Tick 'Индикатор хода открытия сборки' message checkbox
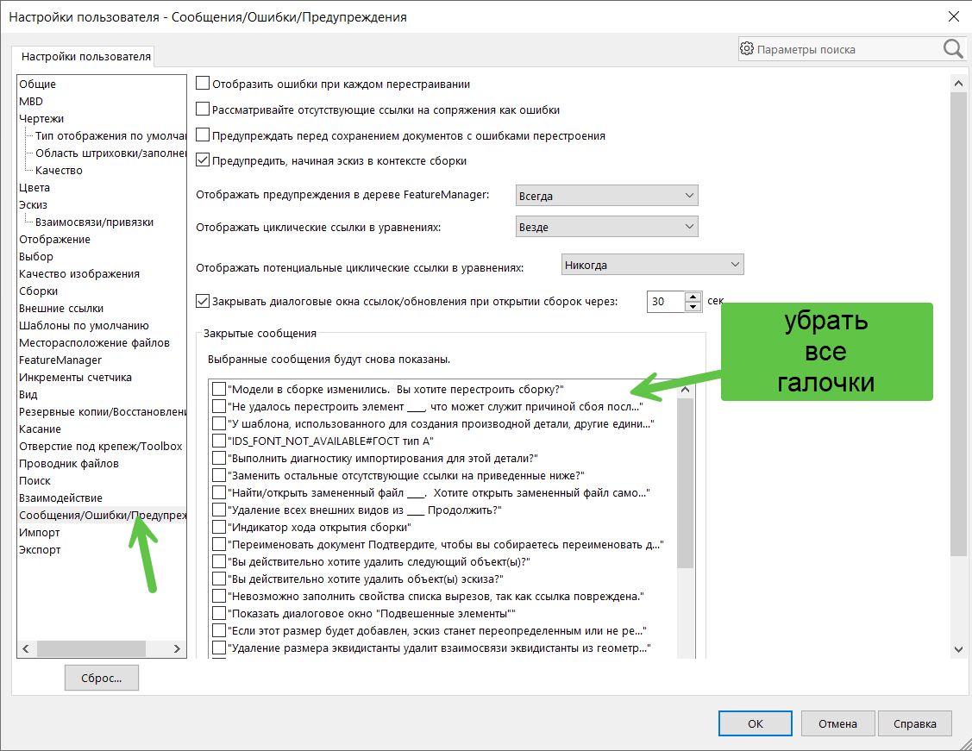The image size is (972, 751). tap(219, 528)
